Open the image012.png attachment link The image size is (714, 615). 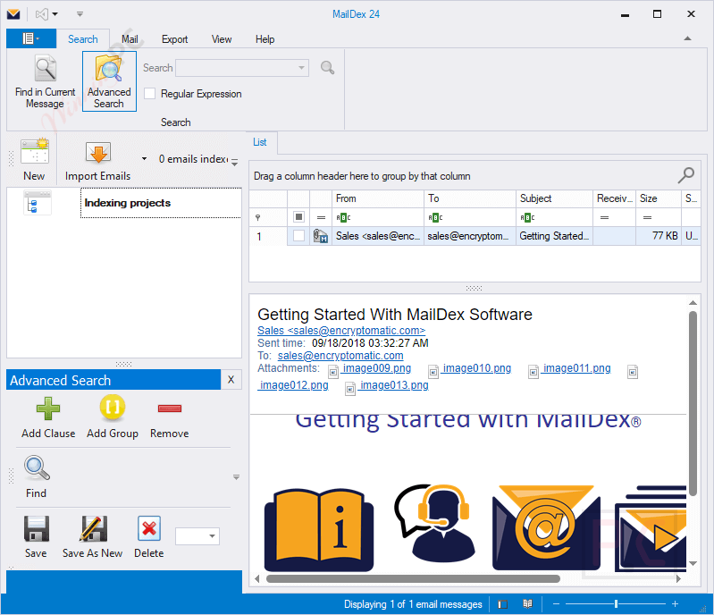pos(293,385)
